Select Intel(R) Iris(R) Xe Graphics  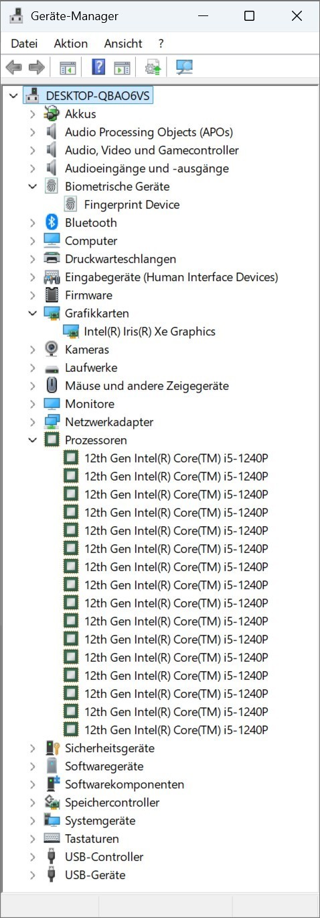[150, 331]
